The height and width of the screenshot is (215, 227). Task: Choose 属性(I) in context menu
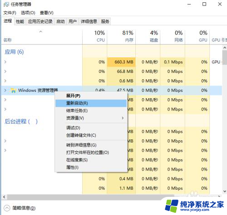[x=91, y=167]
